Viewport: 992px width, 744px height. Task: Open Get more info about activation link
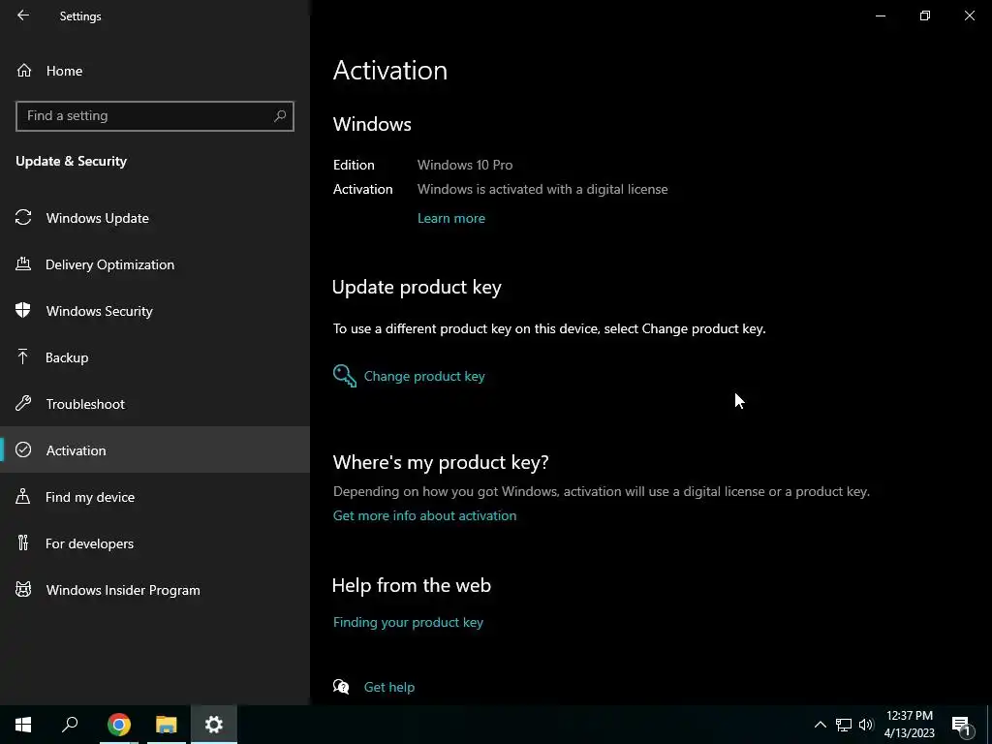[x=424, y=515]
